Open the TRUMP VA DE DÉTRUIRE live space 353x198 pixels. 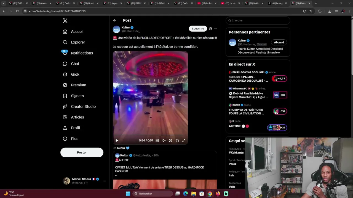click(258, 109)
